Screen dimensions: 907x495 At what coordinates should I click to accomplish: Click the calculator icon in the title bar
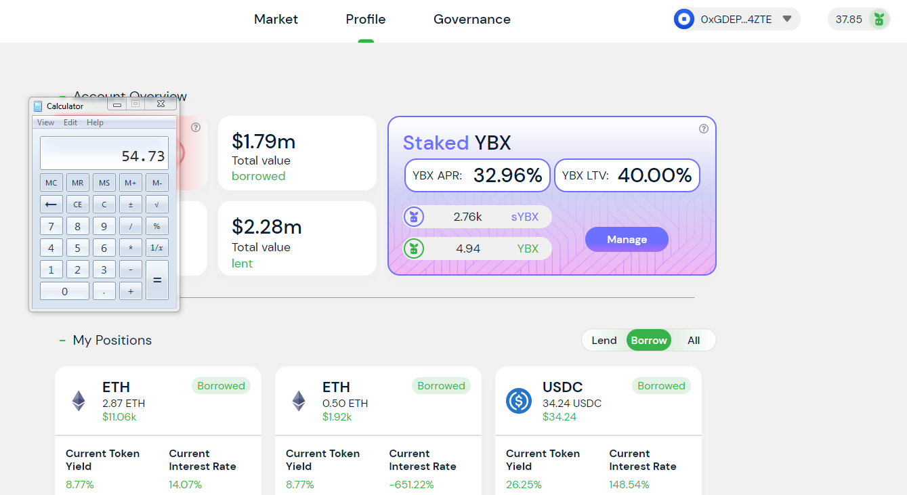pos(39,106)
